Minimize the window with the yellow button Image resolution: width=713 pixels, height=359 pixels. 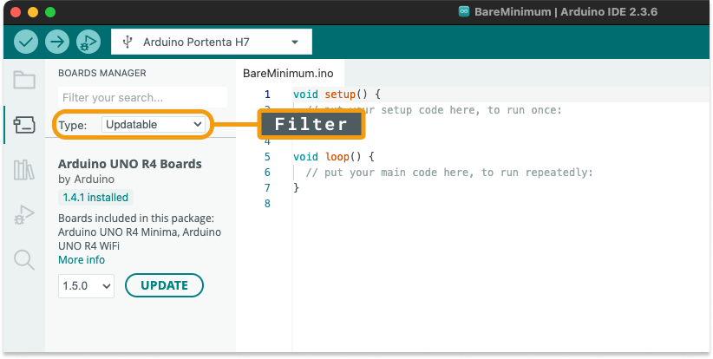pos(33,12)
